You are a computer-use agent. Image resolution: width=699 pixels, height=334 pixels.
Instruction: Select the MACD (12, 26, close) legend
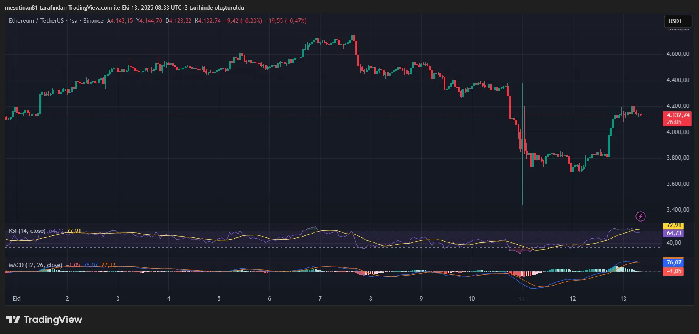35,265
